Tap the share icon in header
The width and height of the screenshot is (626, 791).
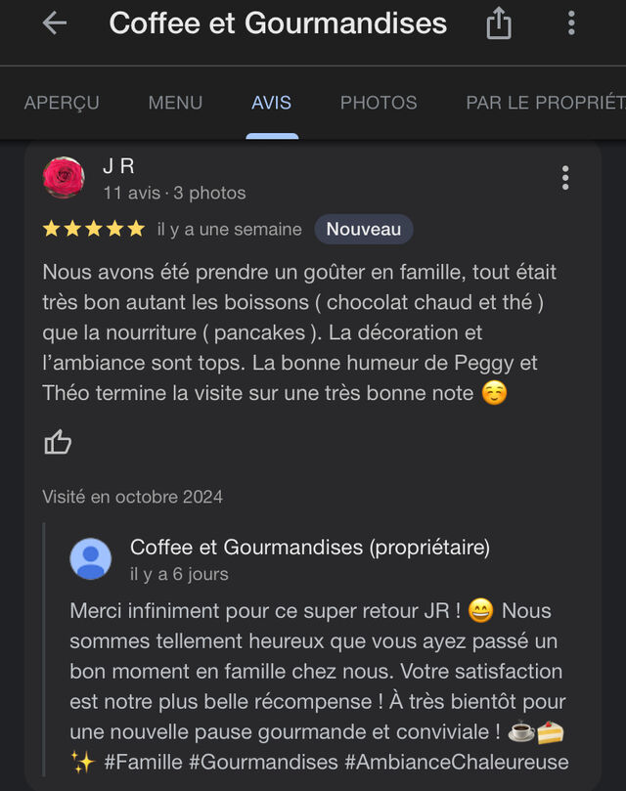499,23
